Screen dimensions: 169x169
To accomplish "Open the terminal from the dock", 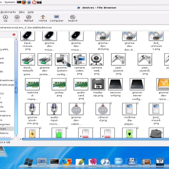I will 55,162.
